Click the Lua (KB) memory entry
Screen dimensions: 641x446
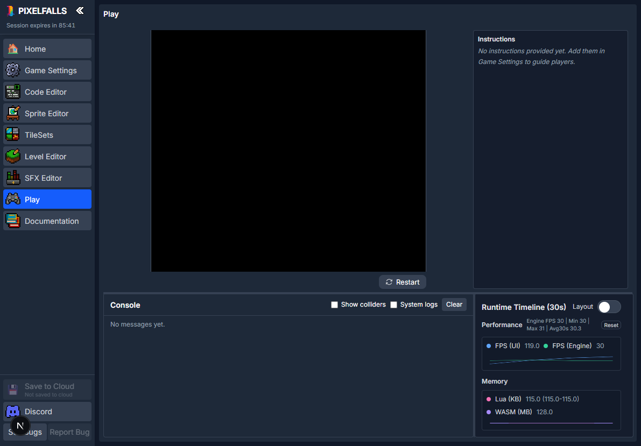tap(532, 399)
